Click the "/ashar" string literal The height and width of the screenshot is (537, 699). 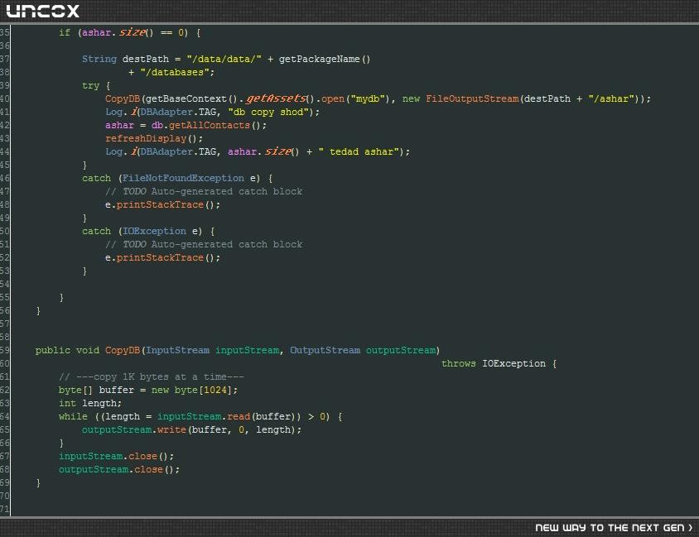[x=611, y=98]
